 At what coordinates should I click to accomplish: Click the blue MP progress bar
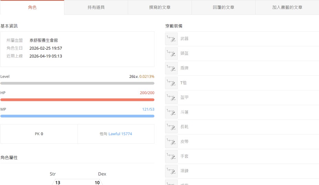click(x=77, y=116)
